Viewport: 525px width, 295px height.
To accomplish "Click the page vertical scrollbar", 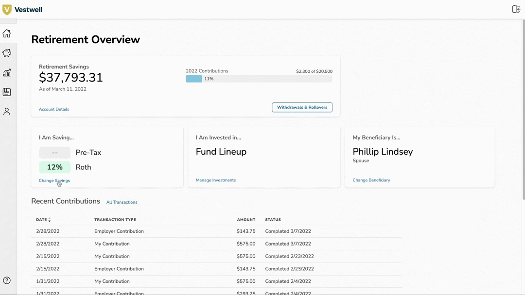I will [523, 112].
